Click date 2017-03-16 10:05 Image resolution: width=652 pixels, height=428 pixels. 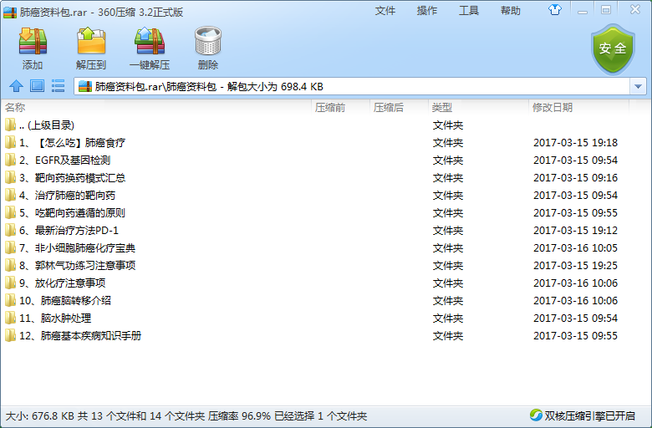click(x=575, y=248)
